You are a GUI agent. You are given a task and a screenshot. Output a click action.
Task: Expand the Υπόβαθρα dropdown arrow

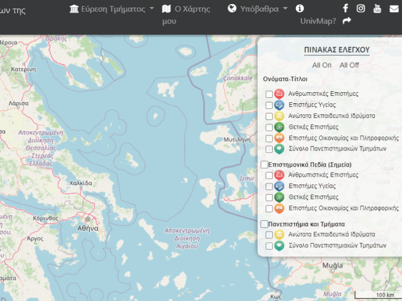point(285,9)
